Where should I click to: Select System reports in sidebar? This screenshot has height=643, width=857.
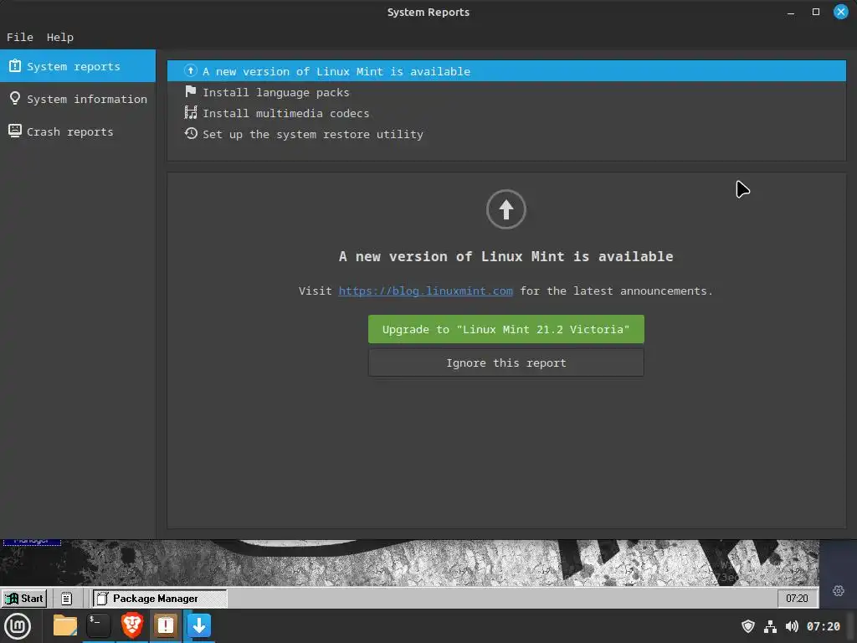(x=78, y=66)
